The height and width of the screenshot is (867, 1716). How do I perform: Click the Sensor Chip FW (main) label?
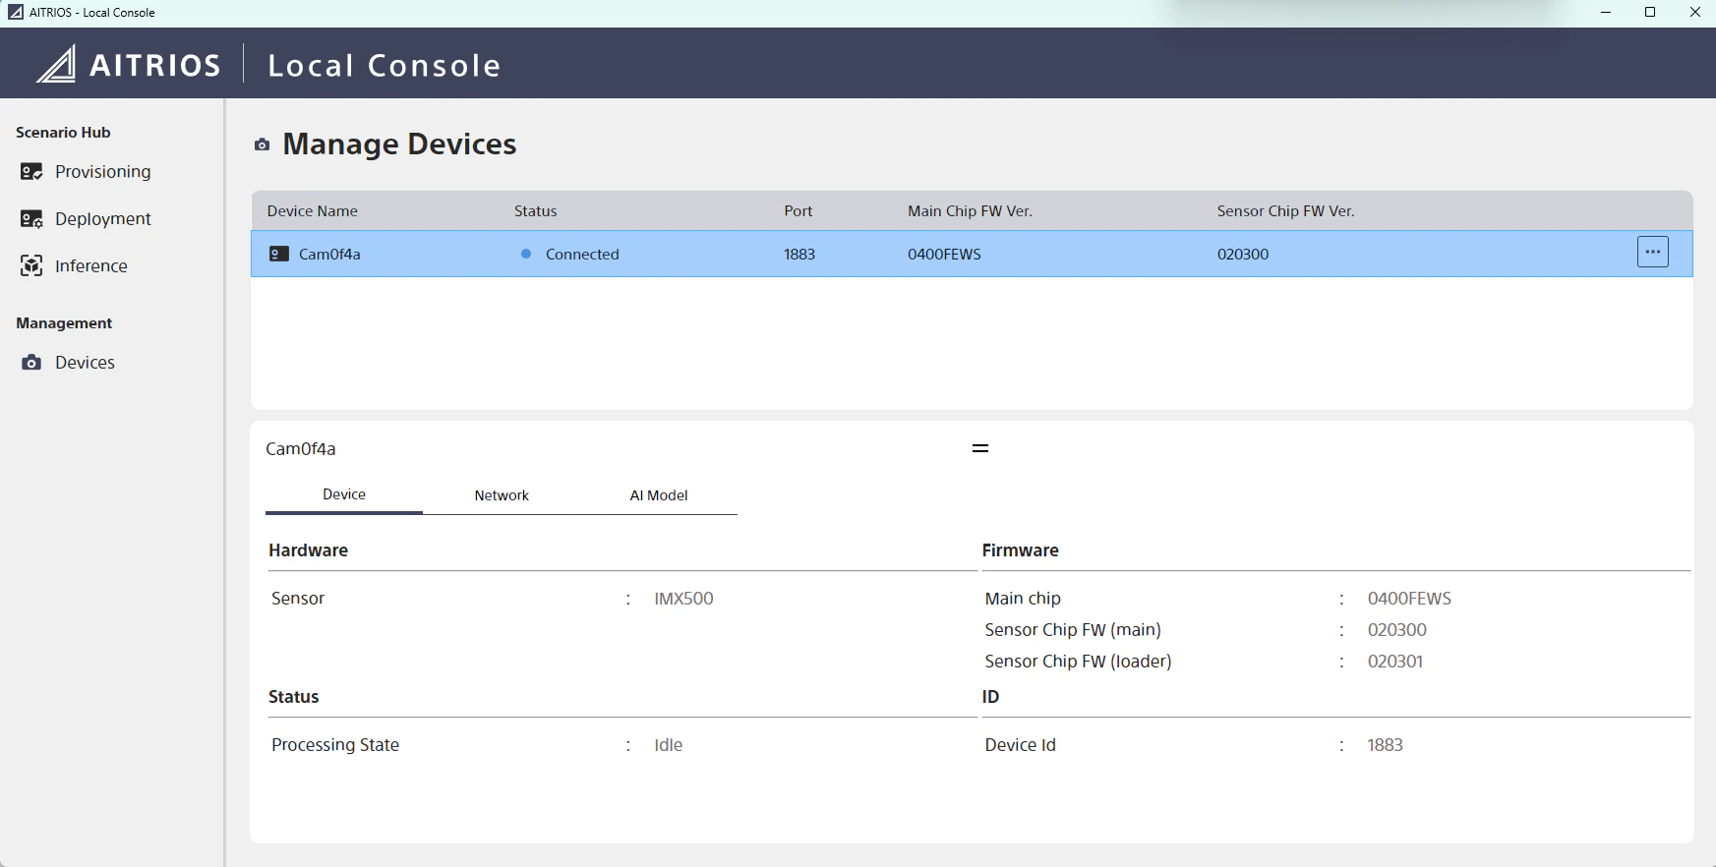(x=1073, y=630)
